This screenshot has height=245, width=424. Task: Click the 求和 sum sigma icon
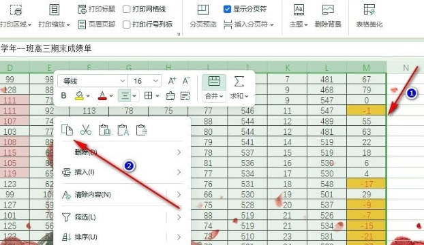pos(239,81)
